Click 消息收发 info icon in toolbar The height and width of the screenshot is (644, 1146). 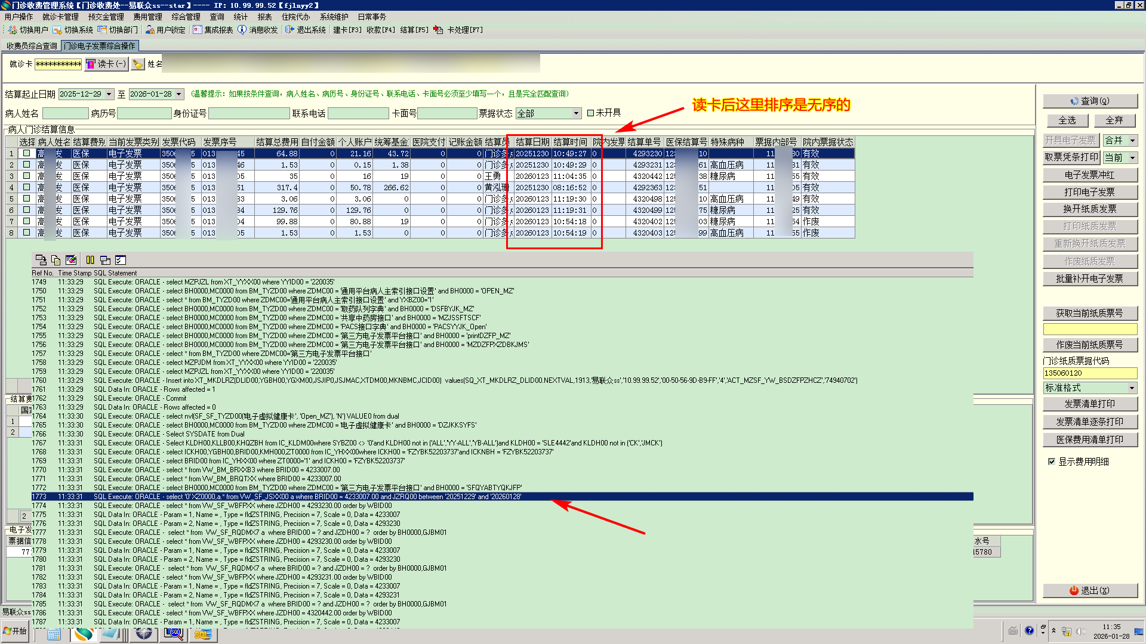242,30
